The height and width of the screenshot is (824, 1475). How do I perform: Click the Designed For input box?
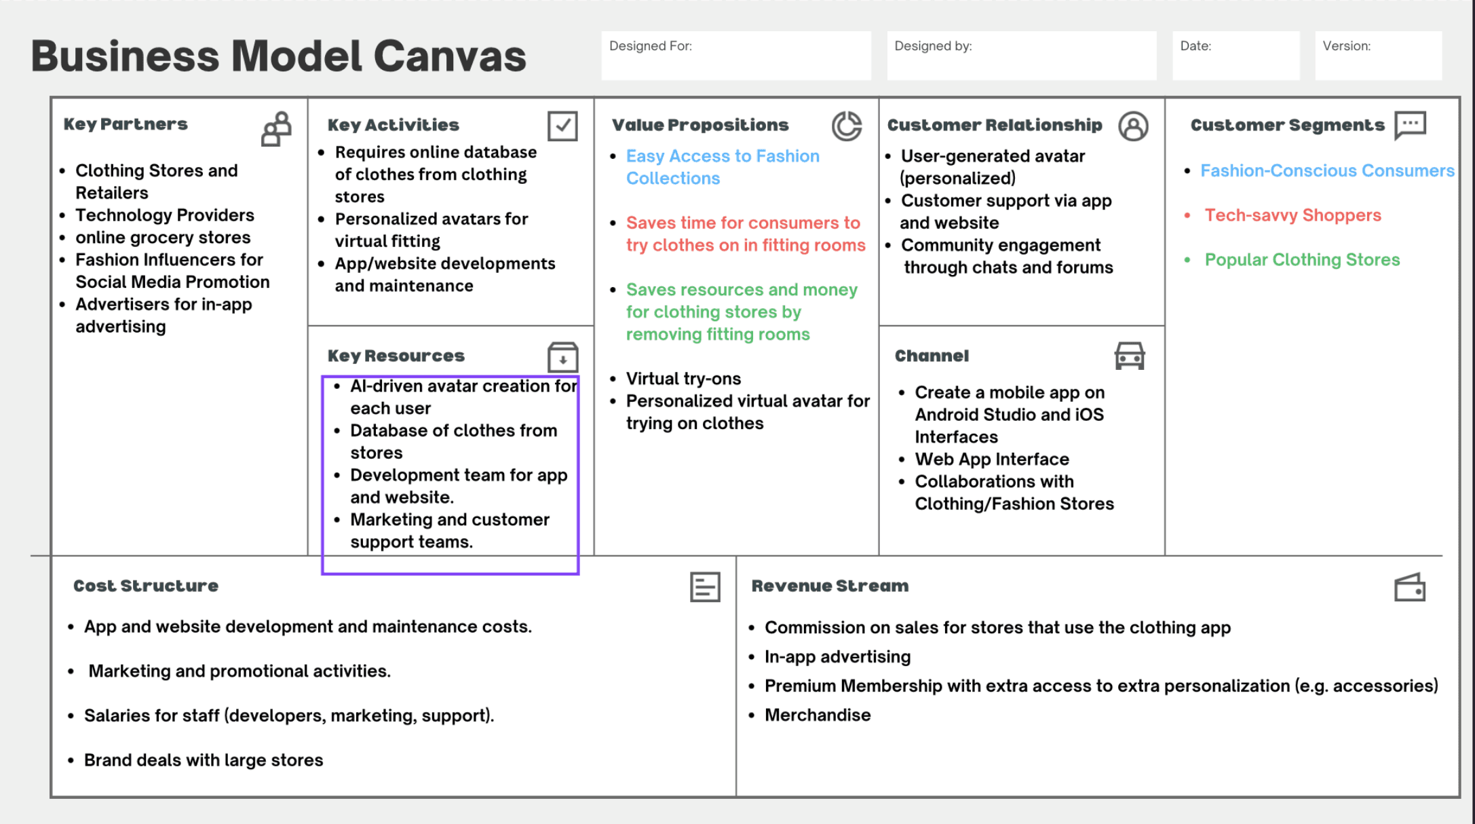pos(736,56)
